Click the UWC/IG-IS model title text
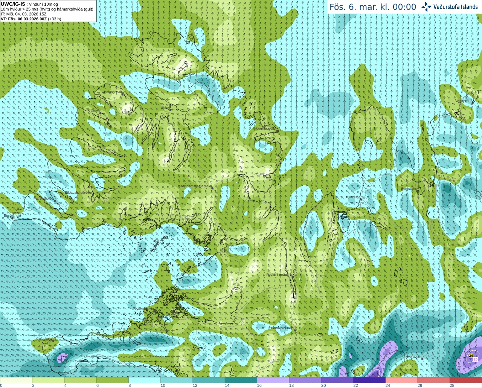The width and height of the screenshot is (482, 388). coord(13,4)
